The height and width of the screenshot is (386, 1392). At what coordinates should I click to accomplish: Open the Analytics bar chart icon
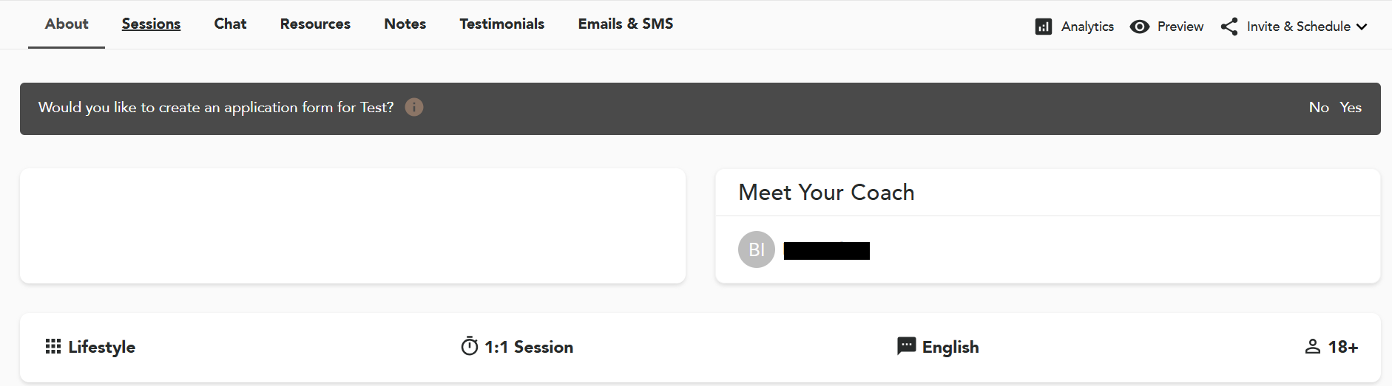(x=1043, y=27)
